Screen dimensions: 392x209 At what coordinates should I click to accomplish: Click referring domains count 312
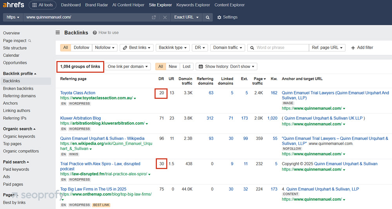(210, 118)
